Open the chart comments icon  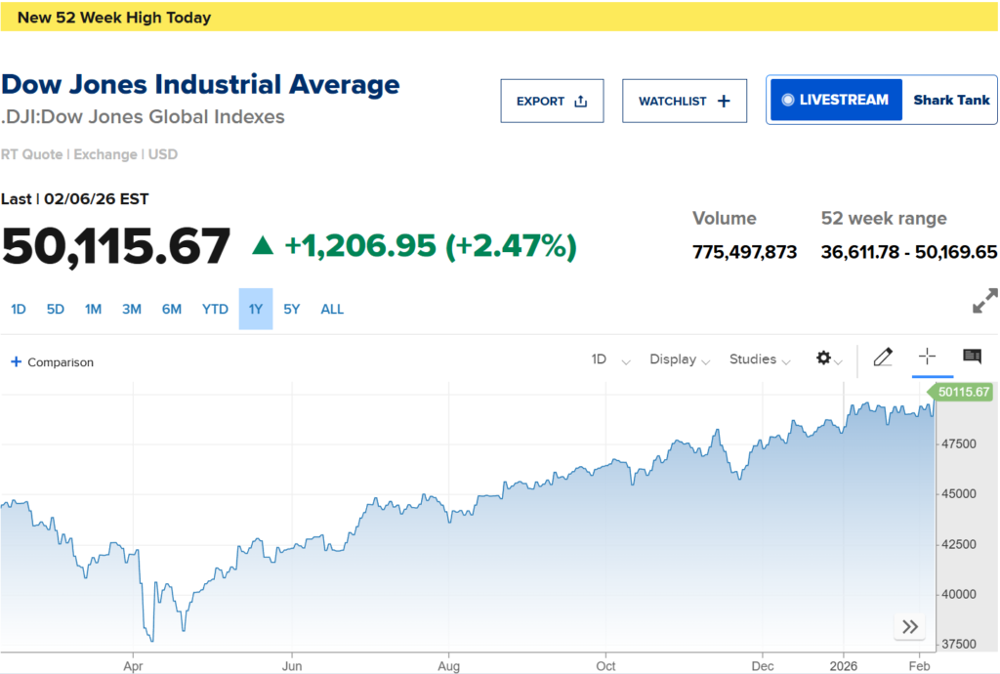pos(972,358)
